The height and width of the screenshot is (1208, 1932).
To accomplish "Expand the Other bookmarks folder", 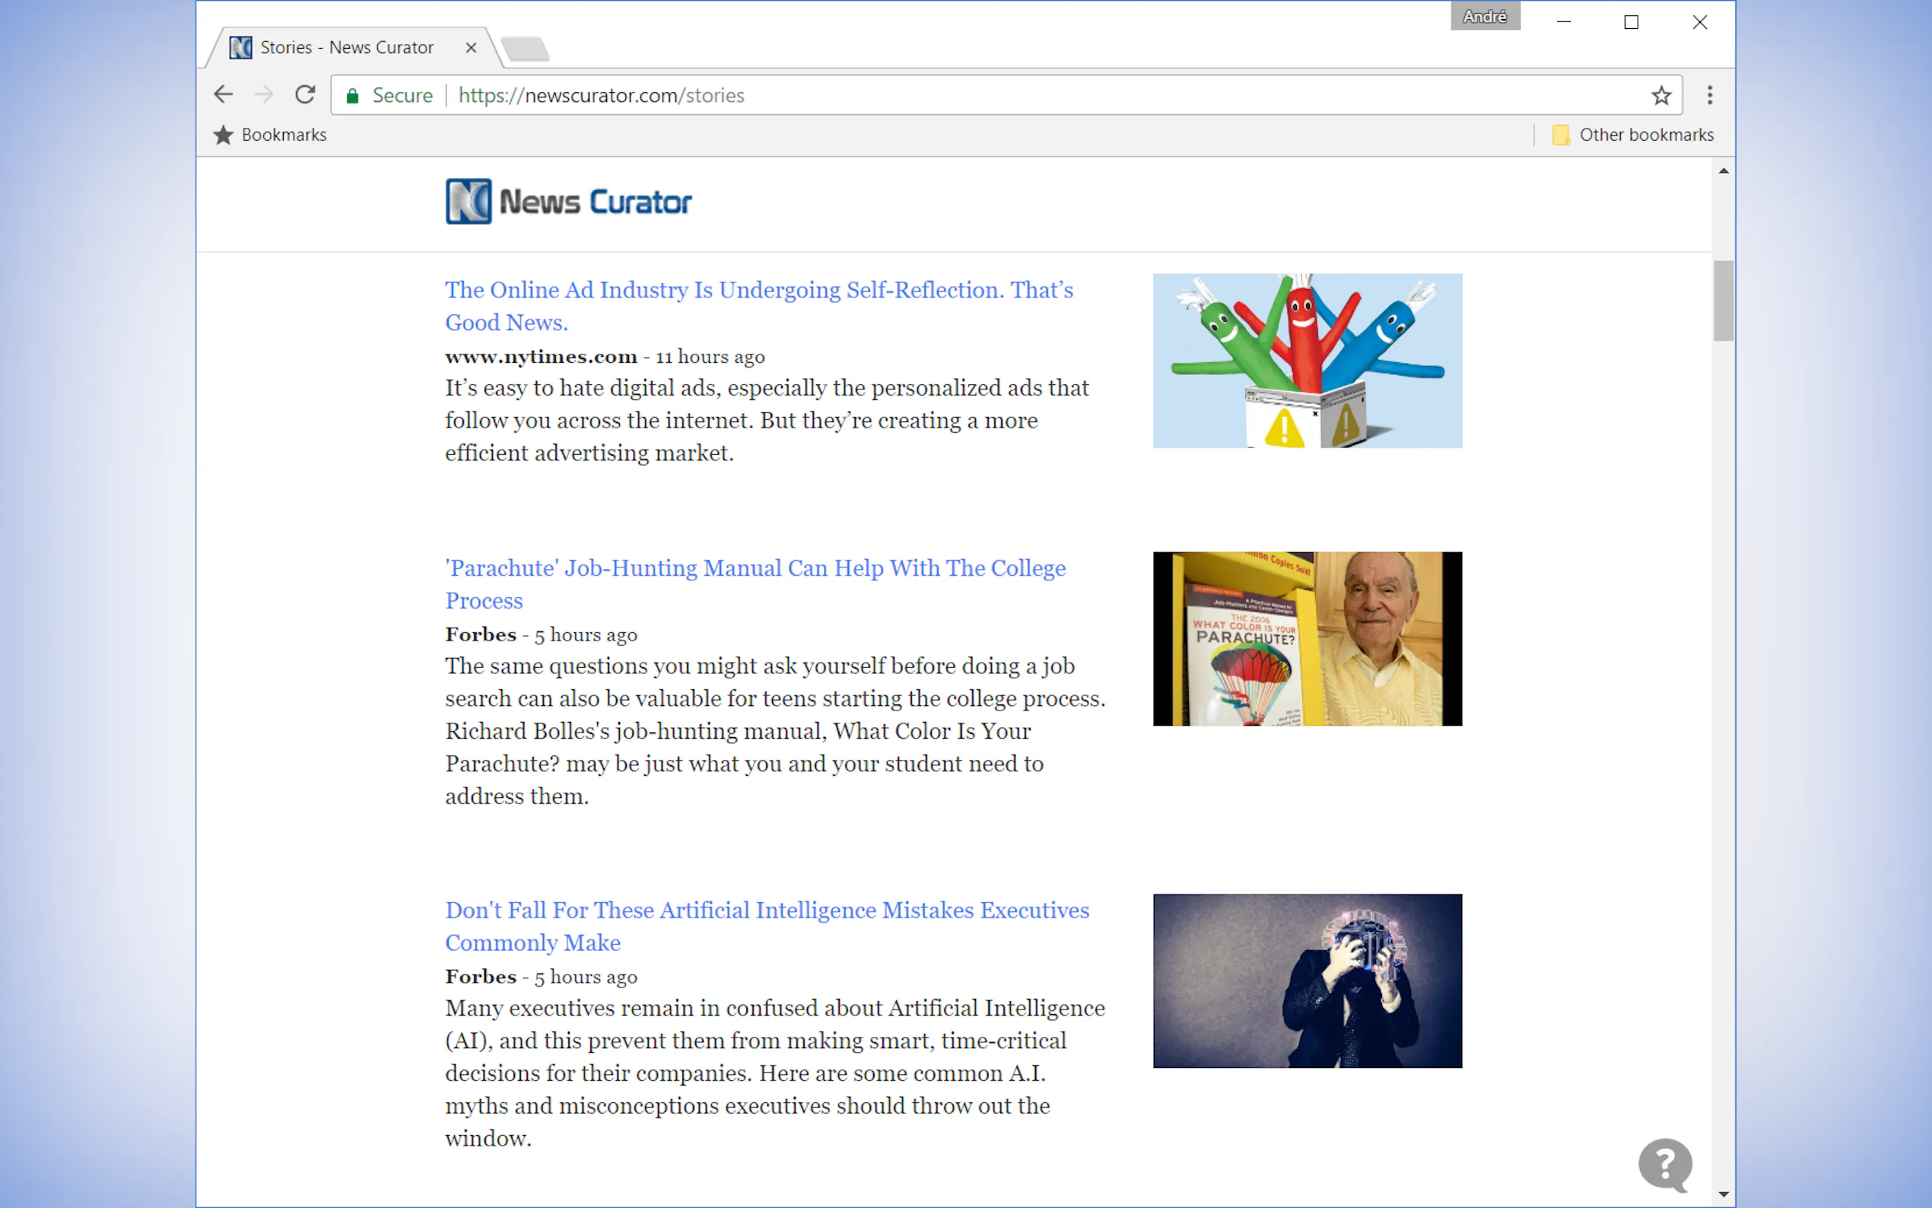I will point(1632,135).
